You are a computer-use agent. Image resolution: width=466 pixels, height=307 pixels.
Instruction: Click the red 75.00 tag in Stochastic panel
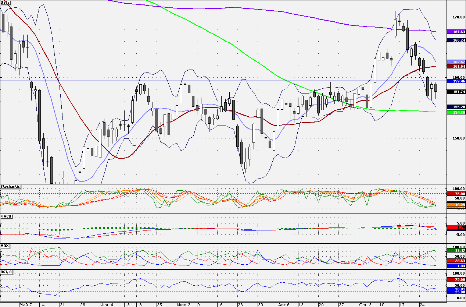coord(456,194)
